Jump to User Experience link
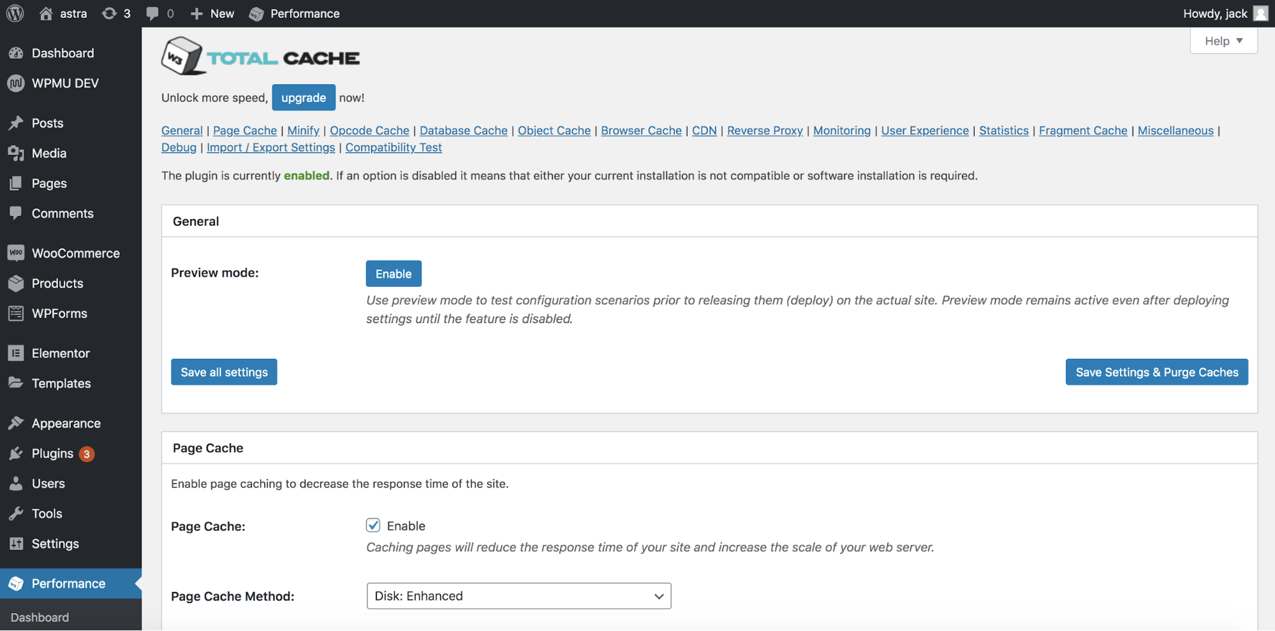Image resolution: width=1275 pixels, height=631 pixels. tap(925, 130)
